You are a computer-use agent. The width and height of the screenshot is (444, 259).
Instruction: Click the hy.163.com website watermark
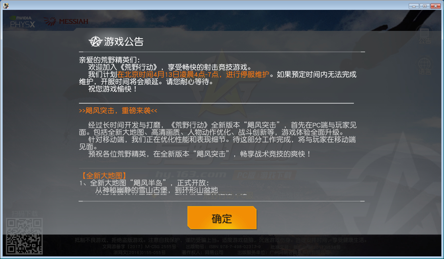[x=191, y=174]
